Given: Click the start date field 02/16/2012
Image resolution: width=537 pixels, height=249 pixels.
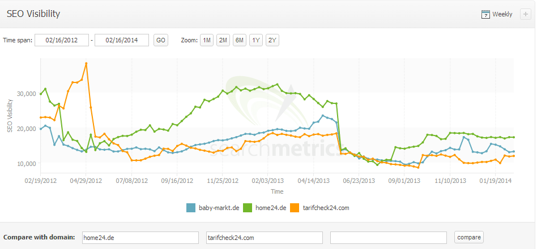Looking at the screenshot, I should click(x=62, y=40).
